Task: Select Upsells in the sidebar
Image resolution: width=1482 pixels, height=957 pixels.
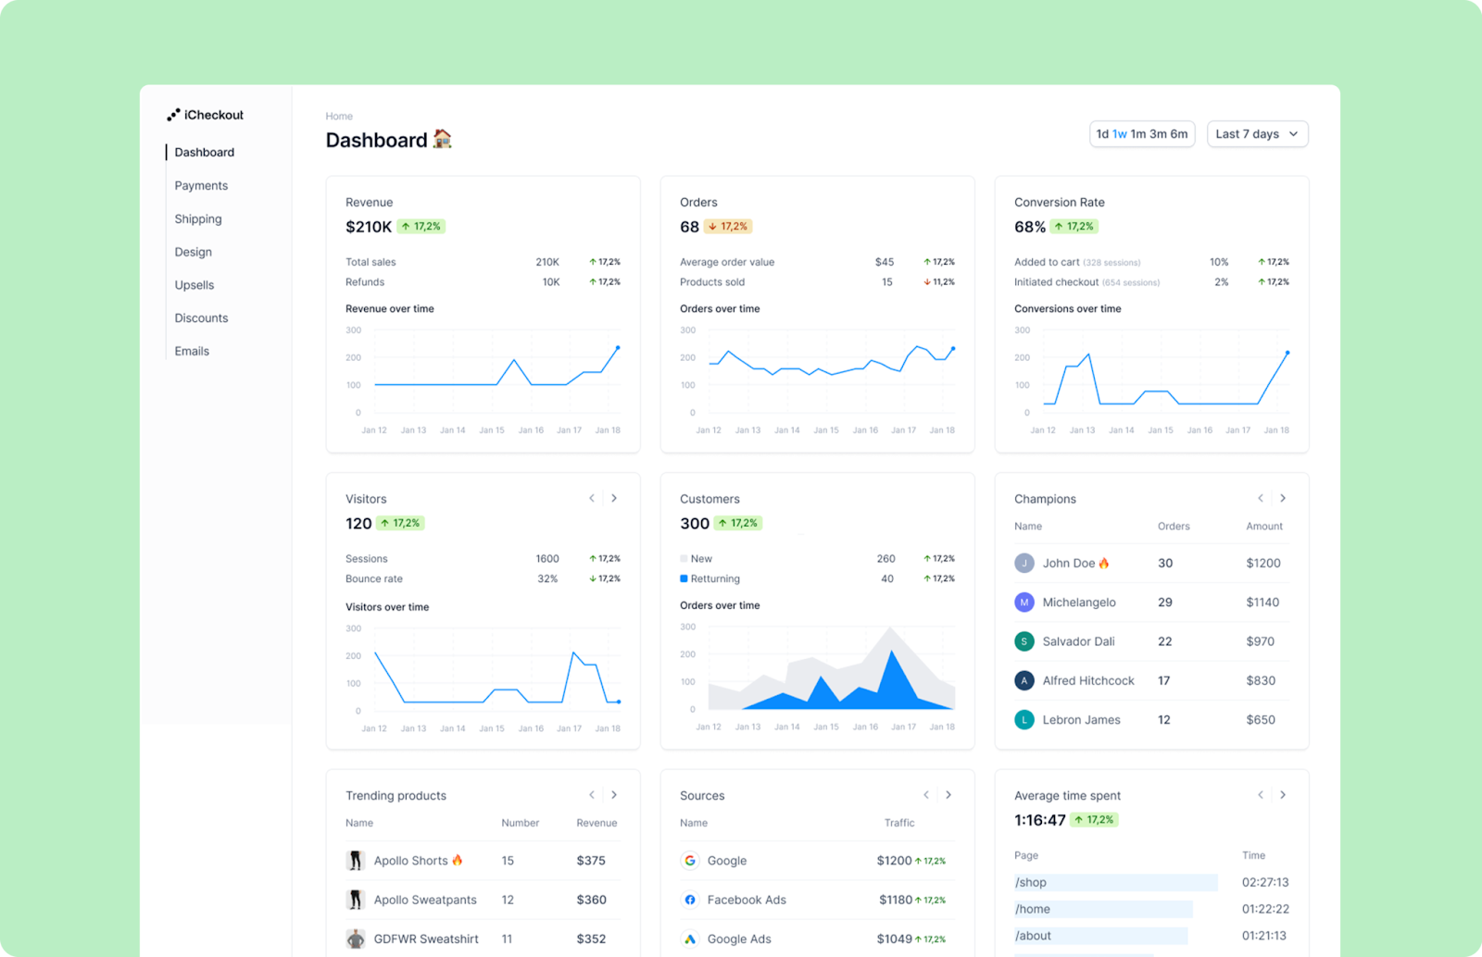Action: click(x=195, y=285)
